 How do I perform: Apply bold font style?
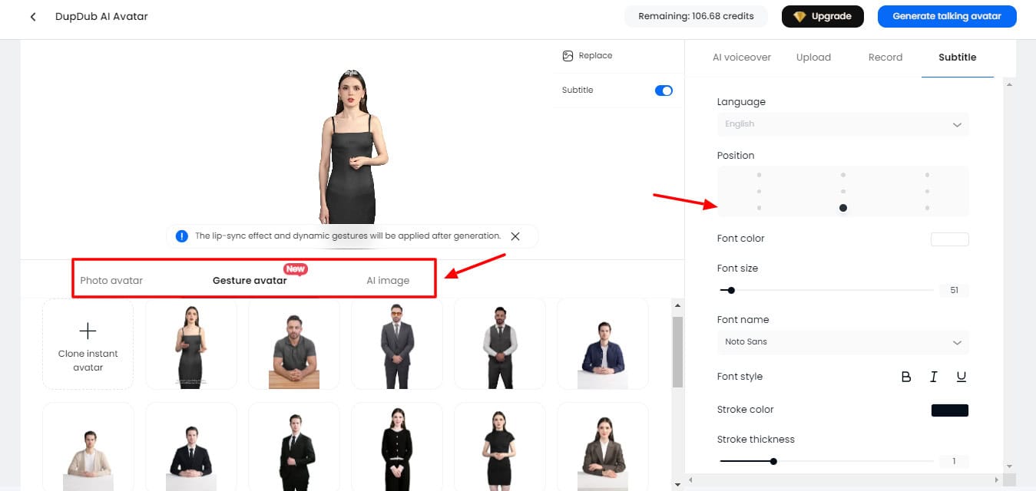point(906,377)
